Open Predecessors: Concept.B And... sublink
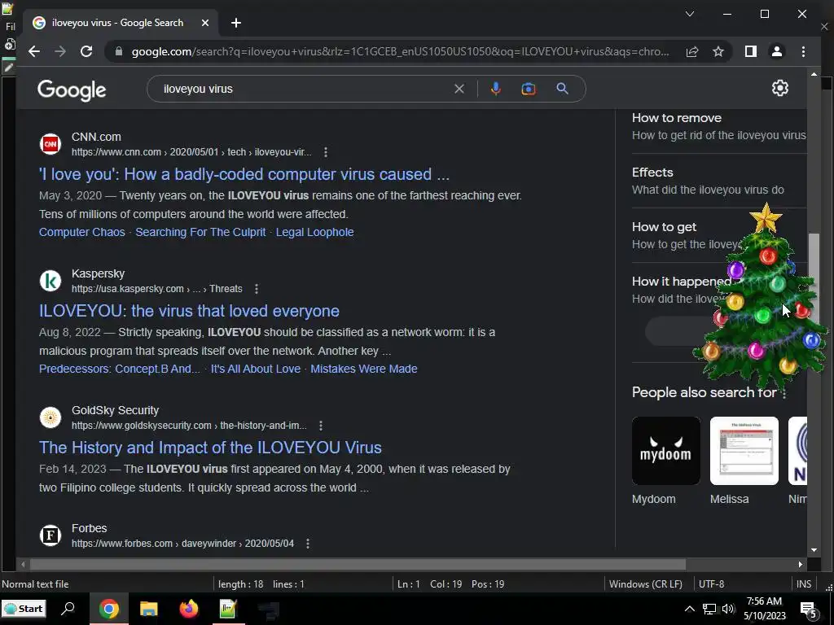Image resolution: width=834 pixels, height=625 pixels. click(x=120, y=369)
